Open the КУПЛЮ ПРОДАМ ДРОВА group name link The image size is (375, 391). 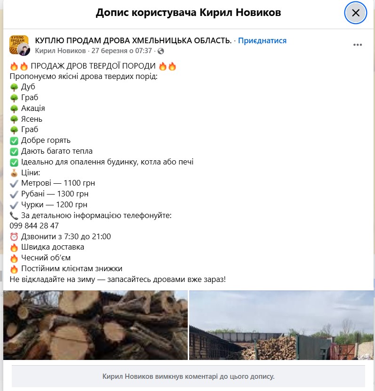pyautogui.click(x=133, y=40)
